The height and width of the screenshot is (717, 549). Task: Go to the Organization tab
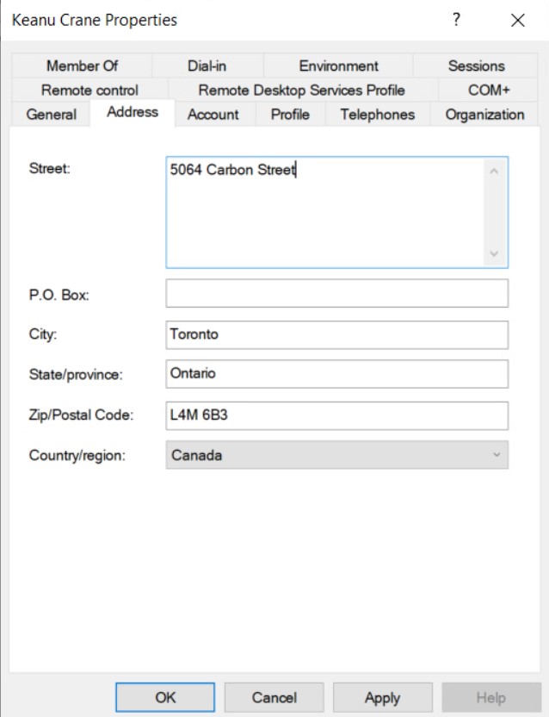[484, 115]
